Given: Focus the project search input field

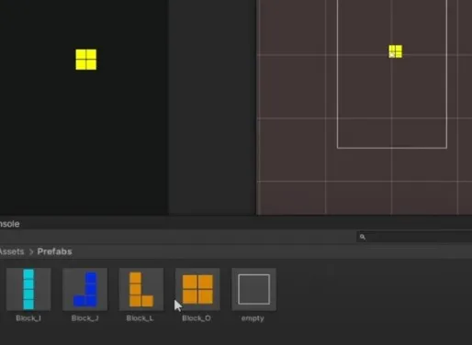Looking at the screenshot, I should 414,237.
